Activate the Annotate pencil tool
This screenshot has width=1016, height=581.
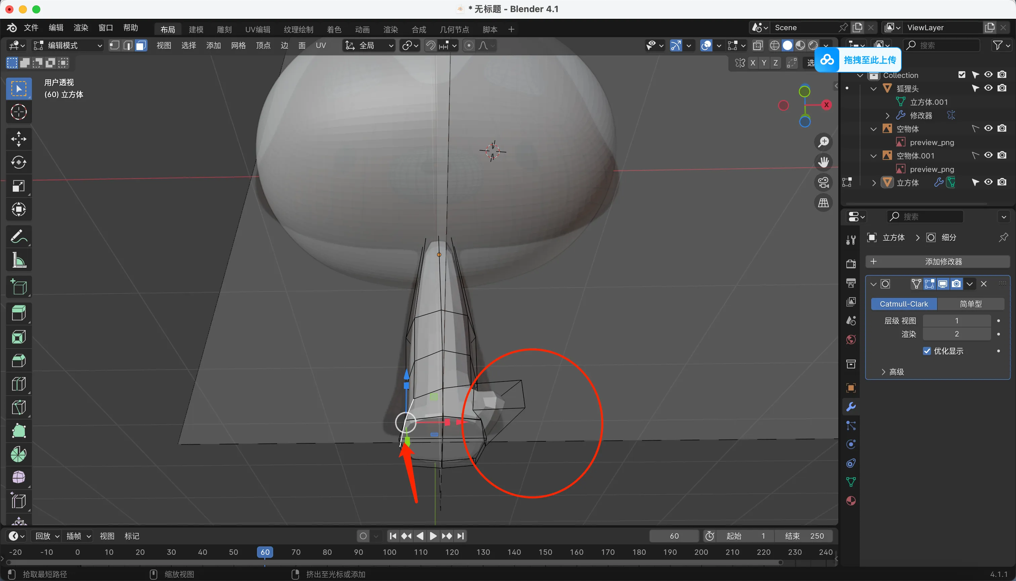click(18, 236)
